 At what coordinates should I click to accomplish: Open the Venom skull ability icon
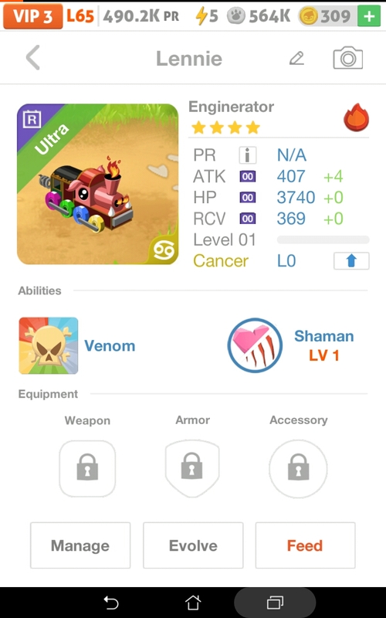click(x=49, y=345)
